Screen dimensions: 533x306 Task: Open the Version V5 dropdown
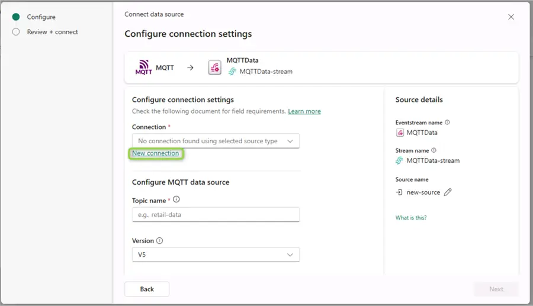coord(216,255)
